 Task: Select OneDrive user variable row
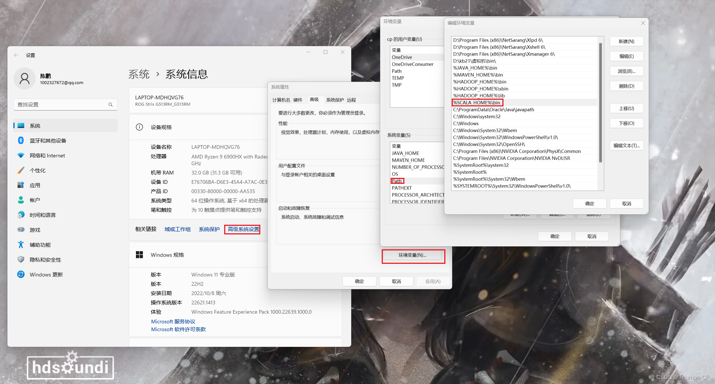tap(417, 57)
